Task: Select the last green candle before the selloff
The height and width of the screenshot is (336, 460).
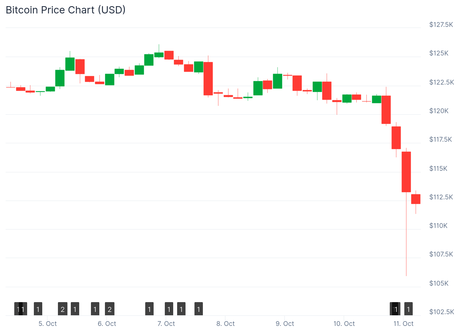Action: [377, 99]
